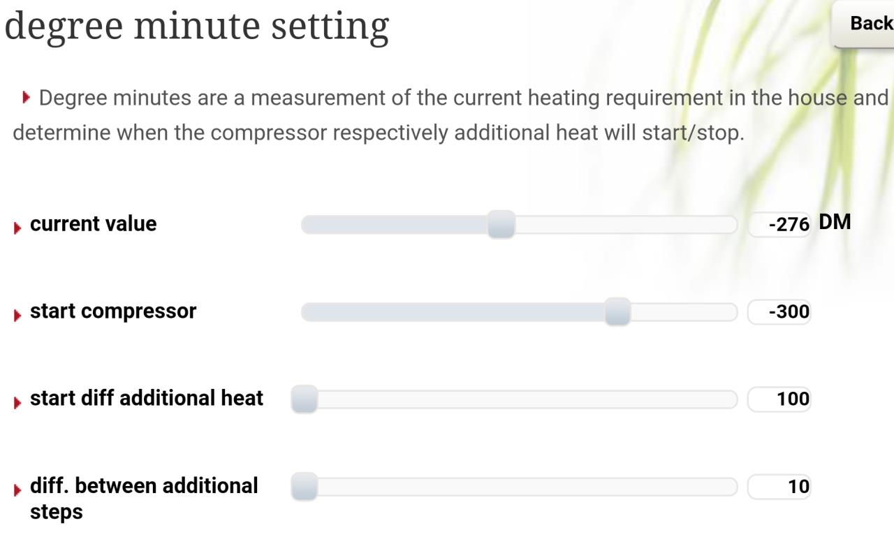Click the diff. between additional steps slider handle

(304, 487)
